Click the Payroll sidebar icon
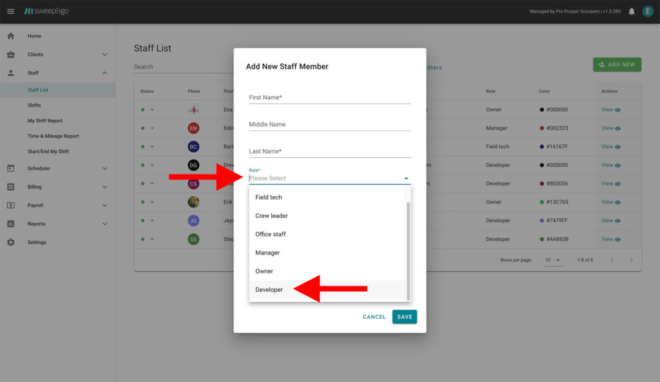This screenshot has height=382, width=660. coord(10,205)
